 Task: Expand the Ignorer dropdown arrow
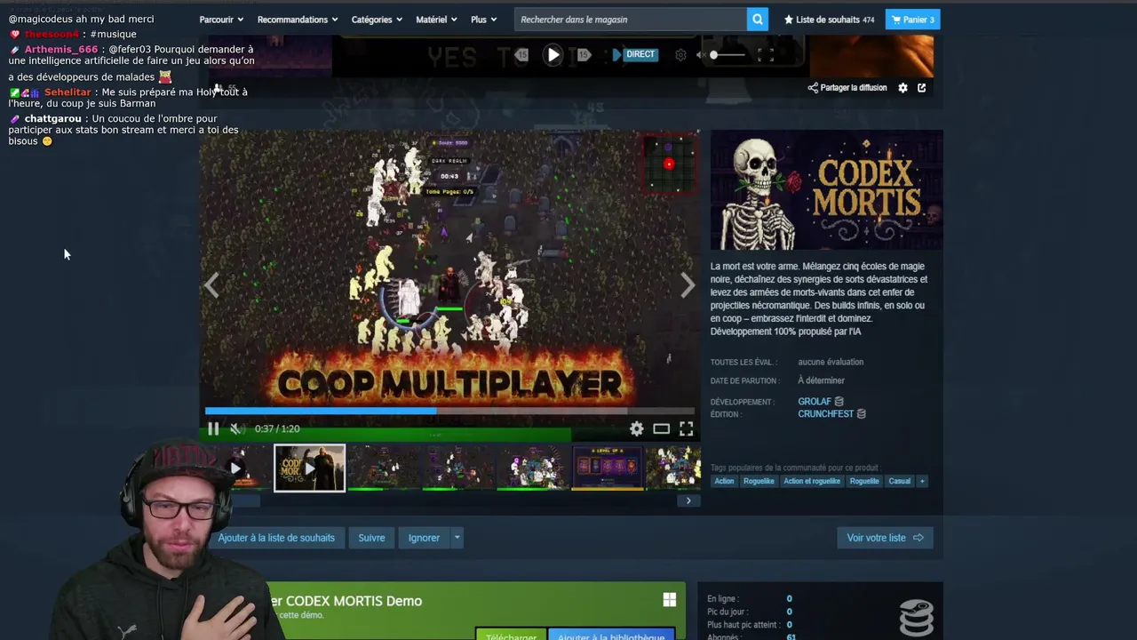pos(457,538)
